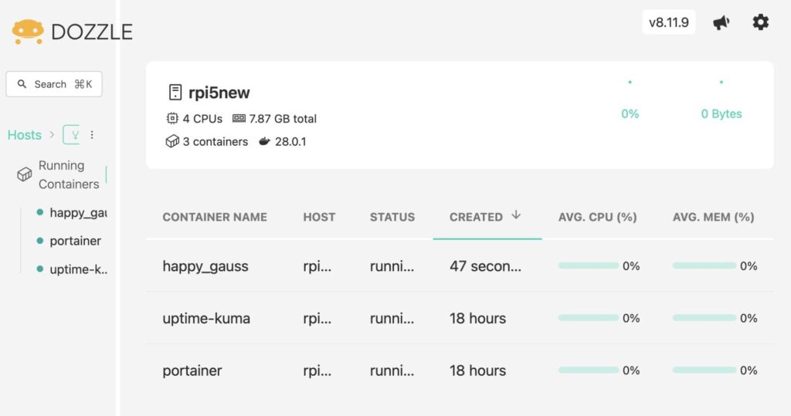Click the rpi5new host server icon
This screenshot has width=791, height=416.
click(x=175, y=93)
